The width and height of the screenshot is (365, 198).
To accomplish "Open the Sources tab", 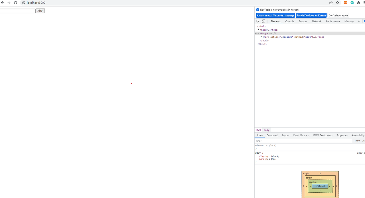I will tap(303, 21).
